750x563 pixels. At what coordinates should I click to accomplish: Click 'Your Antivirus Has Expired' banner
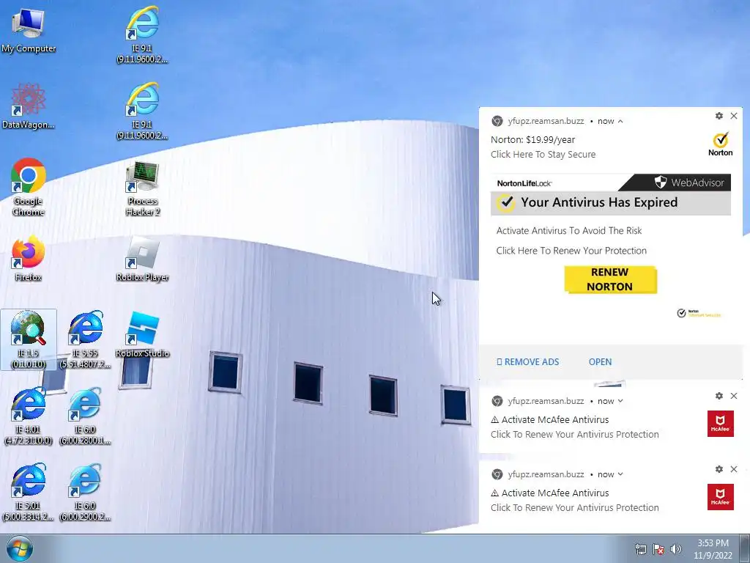click(611, 202)
